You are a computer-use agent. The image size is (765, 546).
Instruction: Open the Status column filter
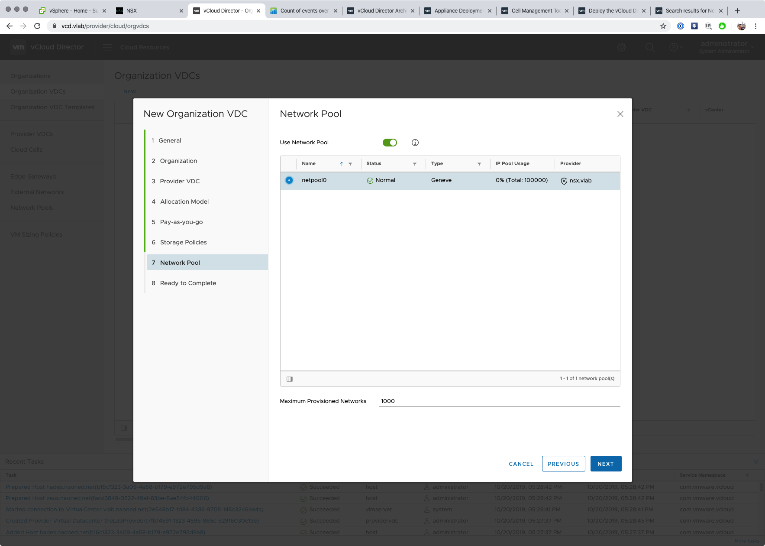tap(414, 164)
